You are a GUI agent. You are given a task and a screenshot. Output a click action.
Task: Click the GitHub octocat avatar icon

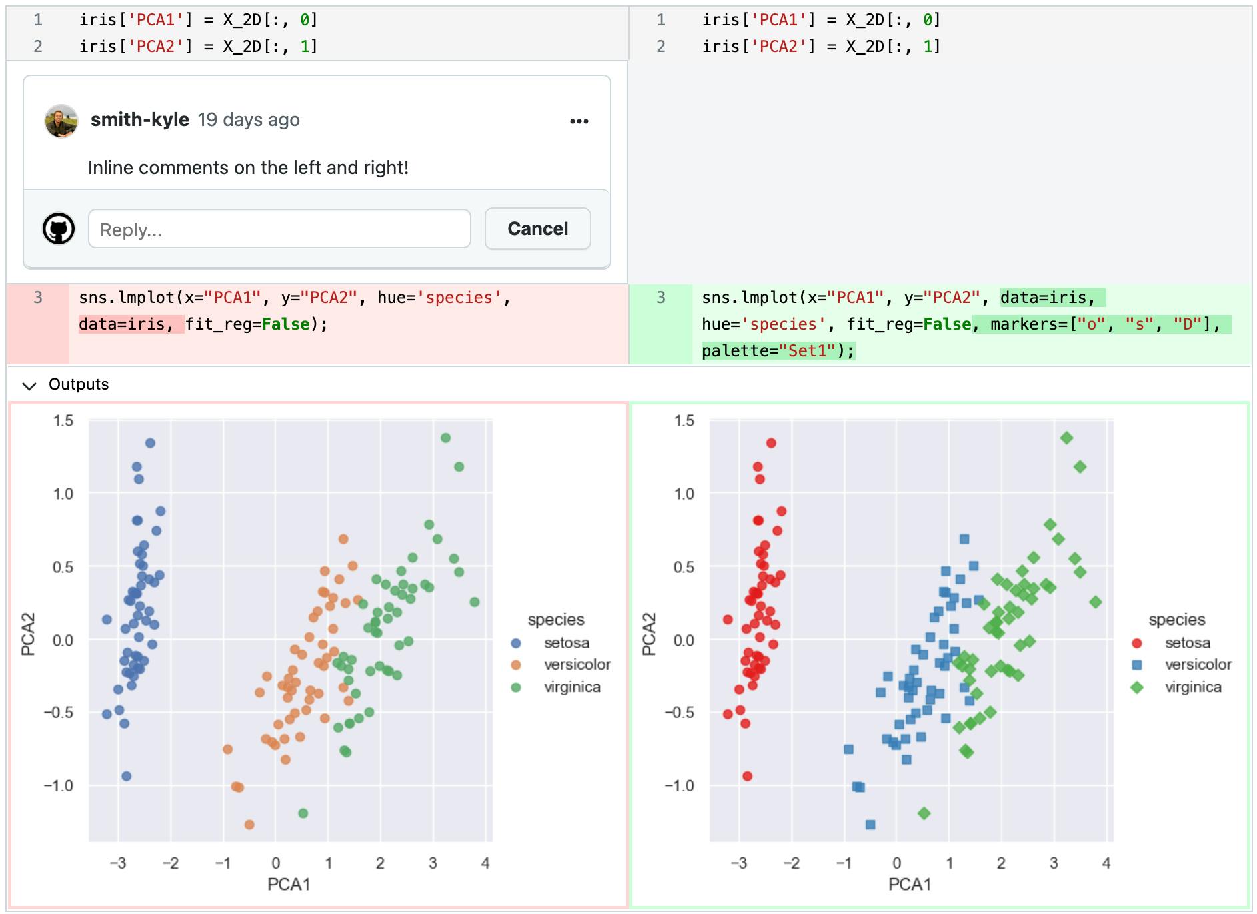[x=59, y=229]
